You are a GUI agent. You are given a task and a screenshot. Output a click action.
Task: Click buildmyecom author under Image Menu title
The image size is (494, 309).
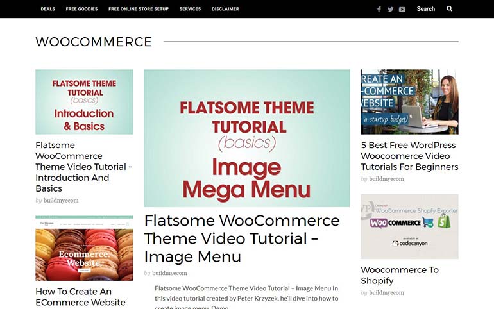click(x=169, y=273)
